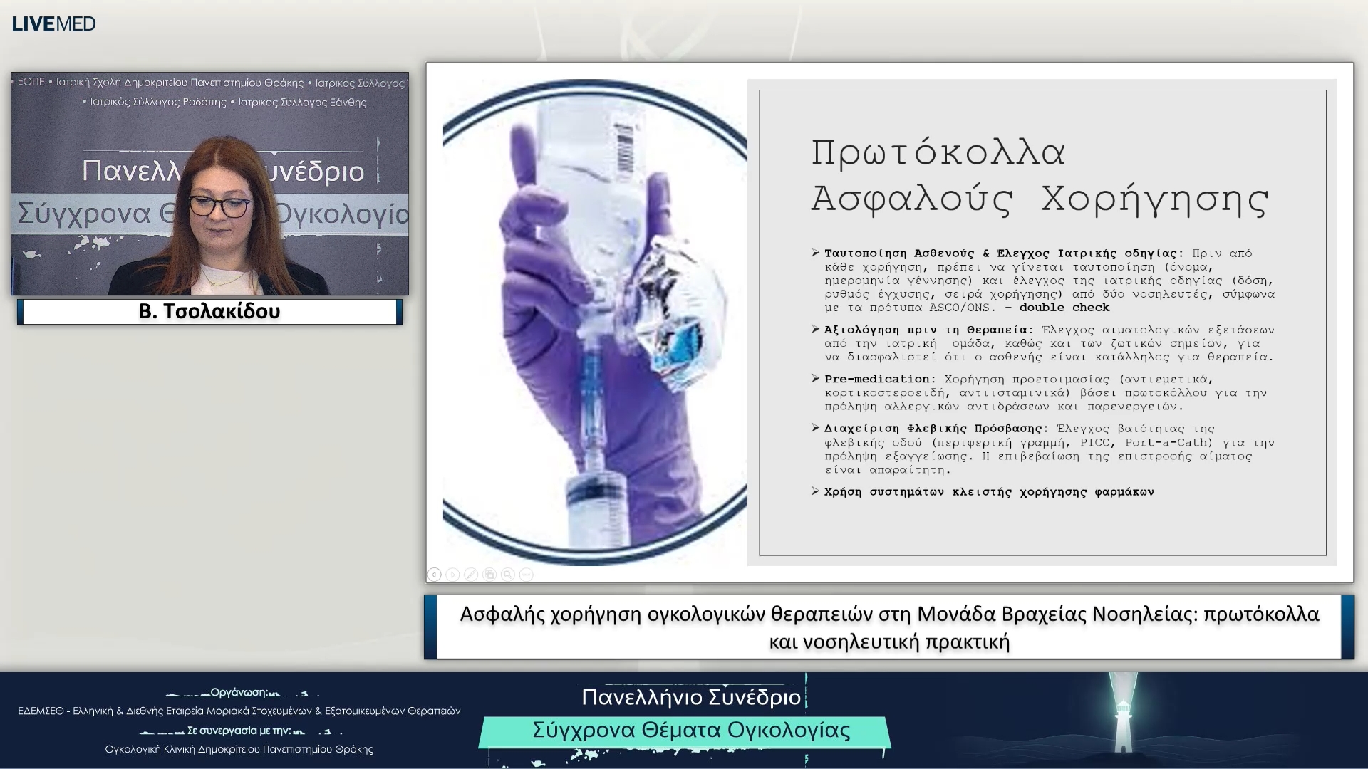This screenshot has width=1368, height=769.
Task: Click the slide title Πρωτόκολλα Ασφαλούς Χορήγησης
Action: click(1039, 175)
